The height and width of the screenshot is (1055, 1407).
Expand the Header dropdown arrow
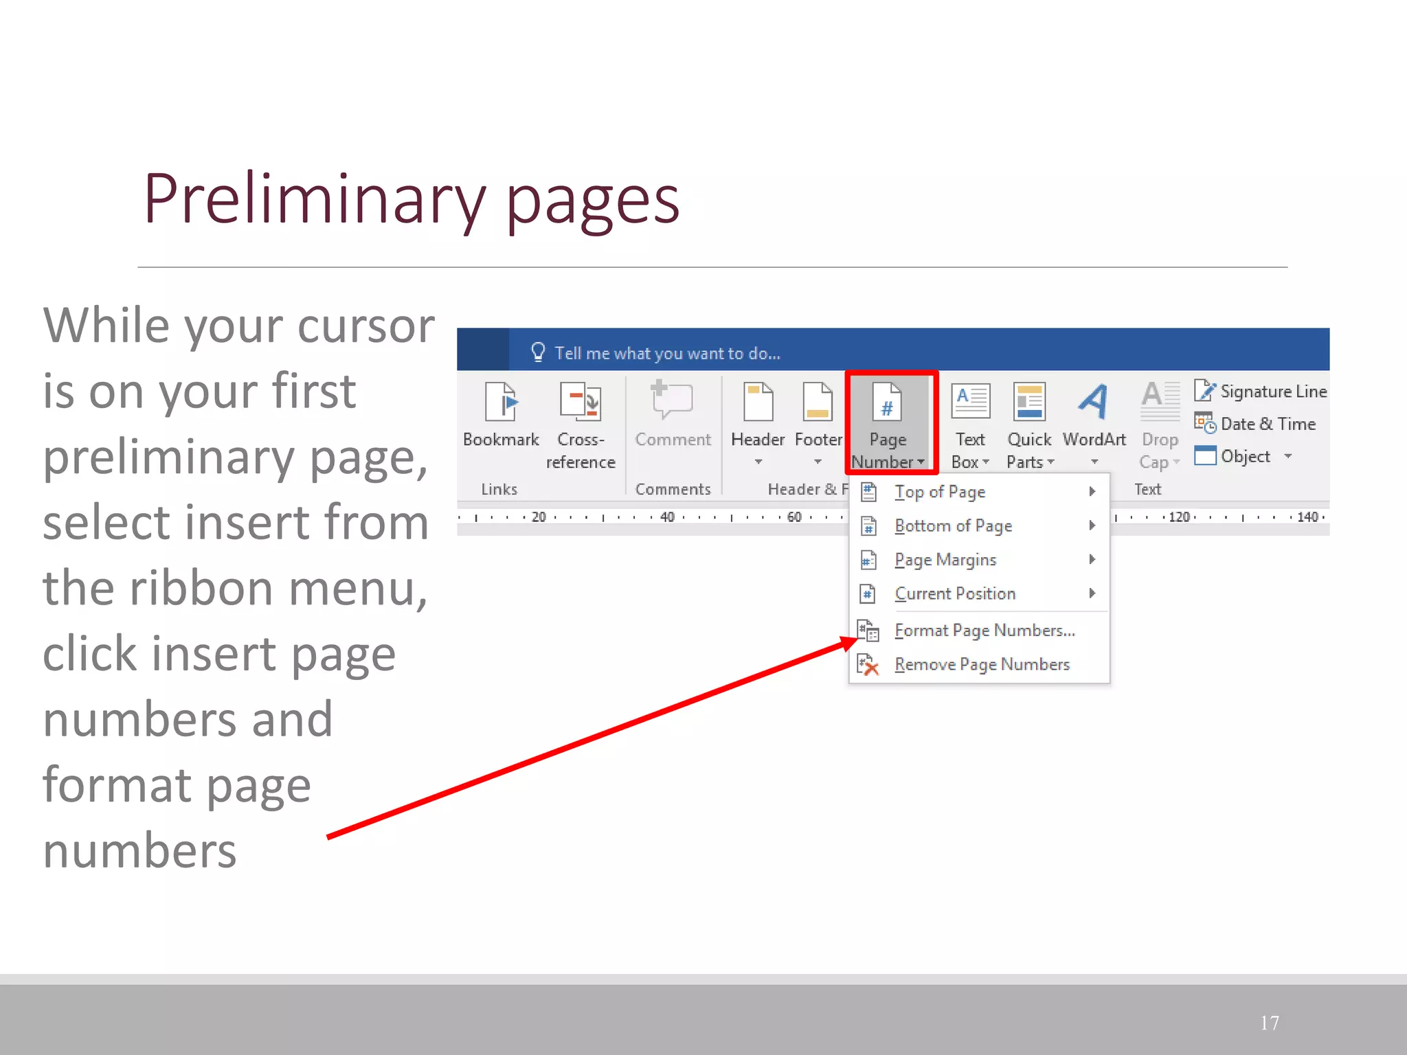758,462
